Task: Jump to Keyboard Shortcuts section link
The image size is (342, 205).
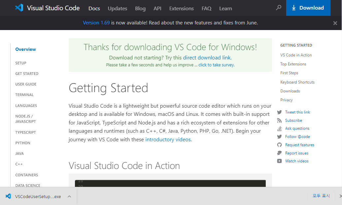Action: 297,82
